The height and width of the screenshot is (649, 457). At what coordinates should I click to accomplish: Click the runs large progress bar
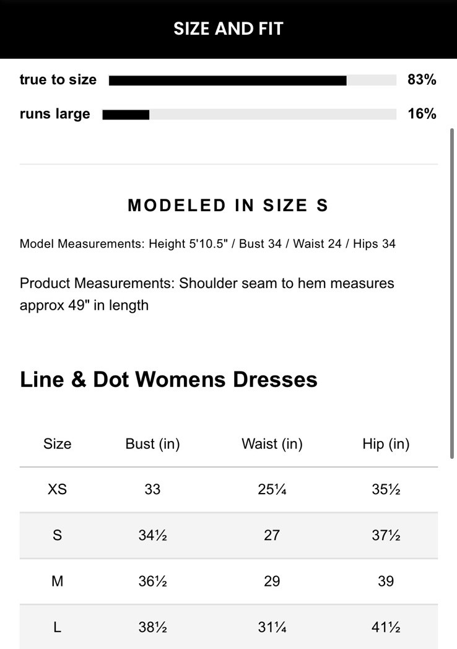pos(249,114)
